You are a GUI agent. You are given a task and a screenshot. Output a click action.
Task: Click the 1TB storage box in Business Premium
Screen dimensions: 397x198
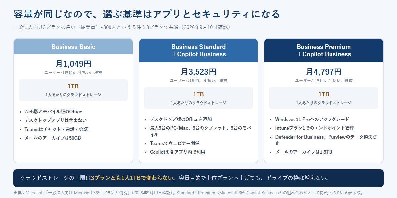point(324,98)
